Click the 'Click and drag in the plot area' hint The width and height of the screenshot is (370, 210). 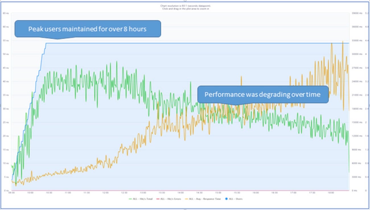[185, 9]
